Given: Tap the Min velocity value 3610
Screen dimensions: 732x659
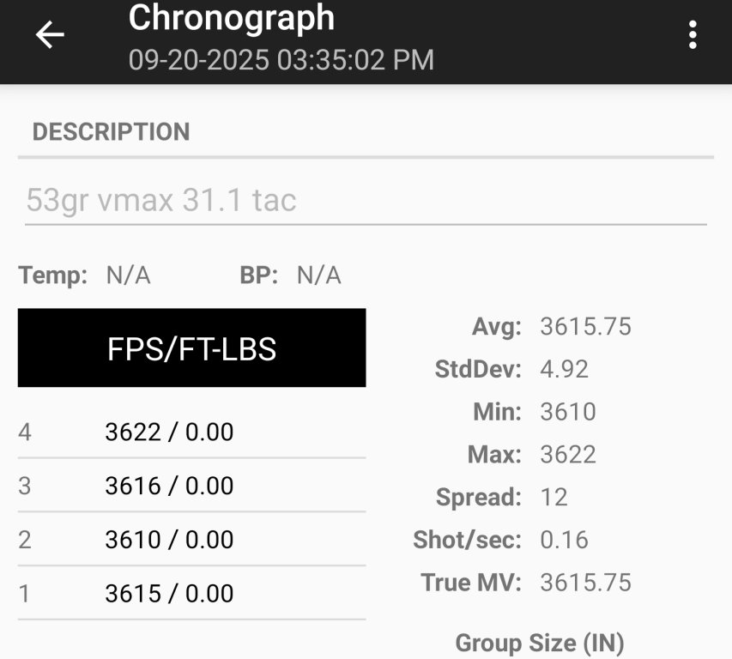Looking at the screenshot, I should [567, 412].
